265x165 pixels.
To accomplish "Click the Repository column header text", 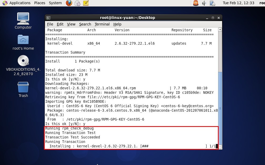I will (x=182, y=30).
